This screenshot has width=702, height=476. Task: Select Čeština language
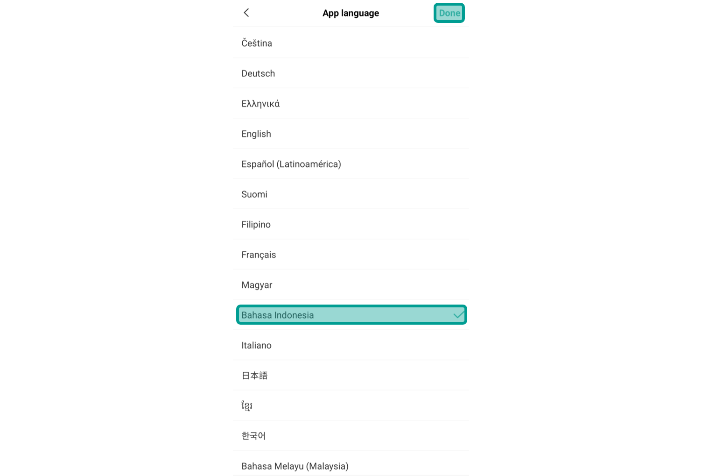(x=351, y=43)
